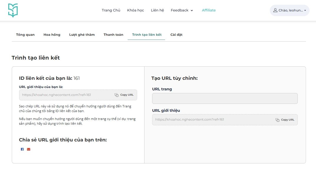Open the 'Chào, leohun...' account menu
316x179 pixels.
(x=289, y=10)
